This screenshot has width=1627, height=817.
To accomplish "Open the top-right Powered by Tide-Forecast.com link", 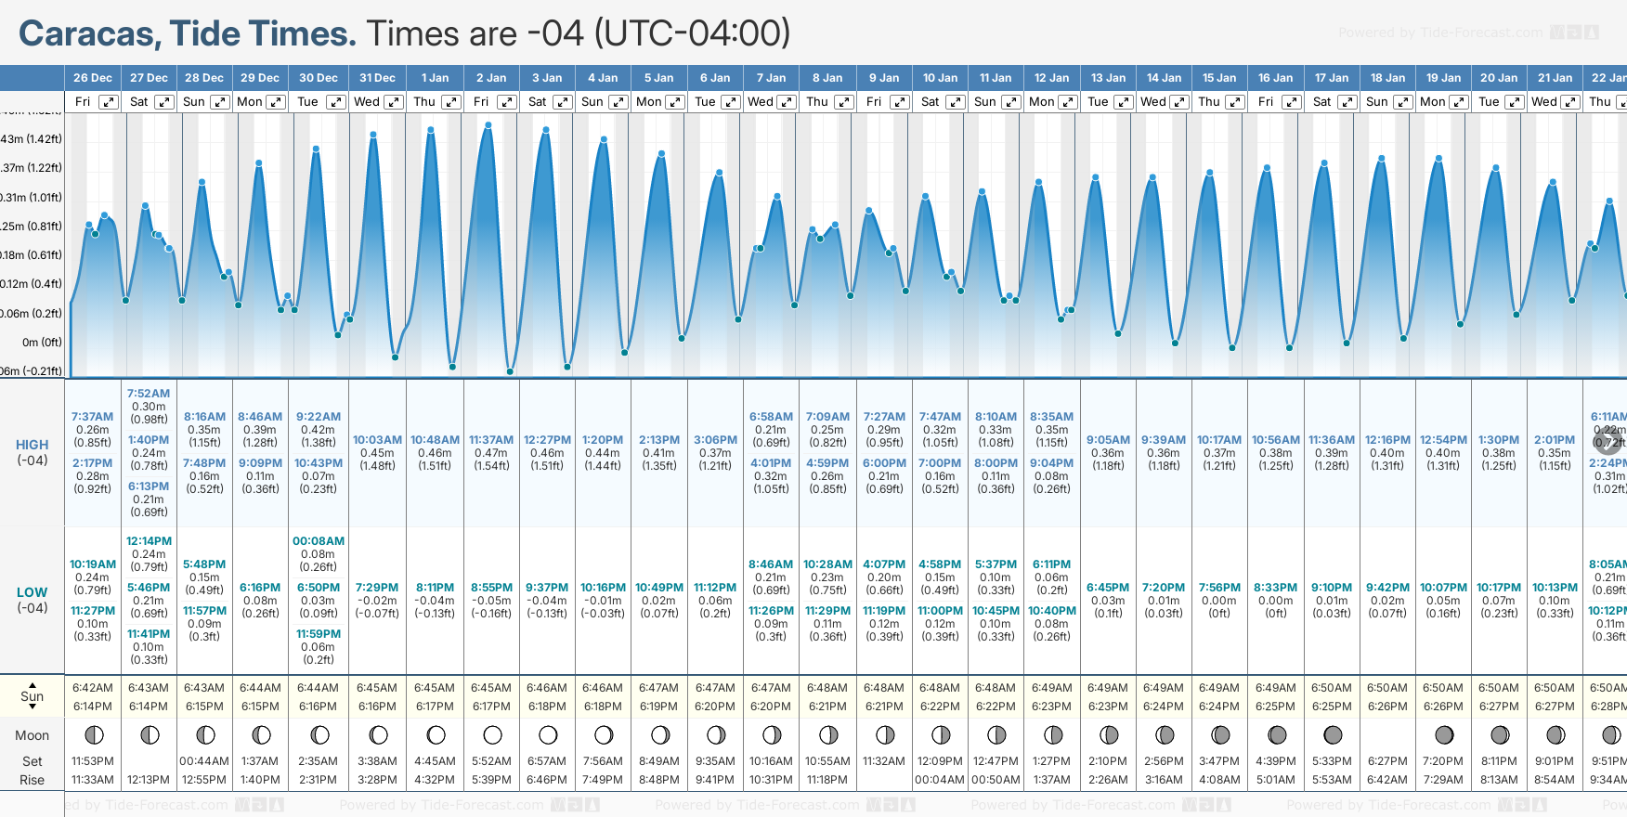I will point(1440,32).
